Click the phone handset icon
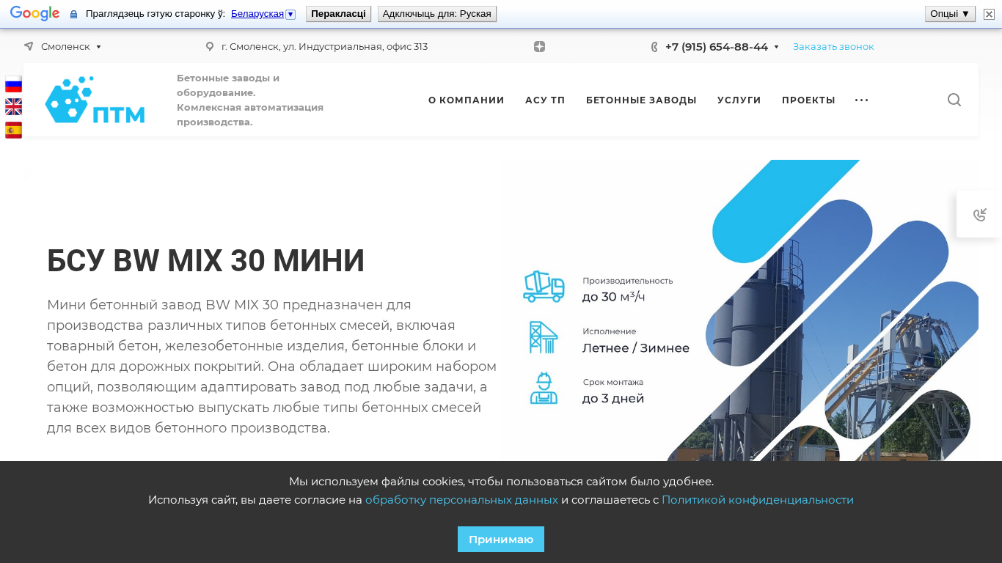Viewport: 1002px width, 563px height. 654,47
